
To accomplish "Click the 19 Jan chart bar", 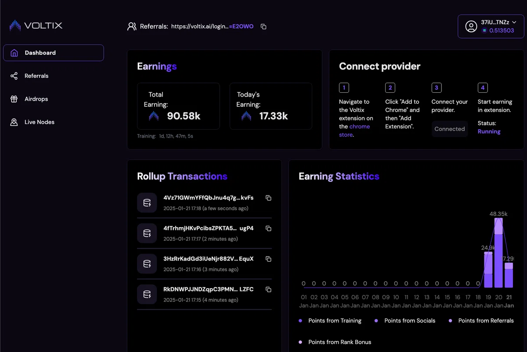I will (488, 269).
